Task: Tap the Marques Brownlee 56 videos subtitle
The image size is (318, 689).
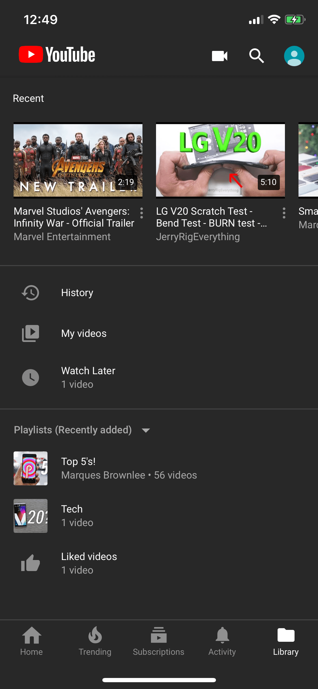Action: point(129,475)
